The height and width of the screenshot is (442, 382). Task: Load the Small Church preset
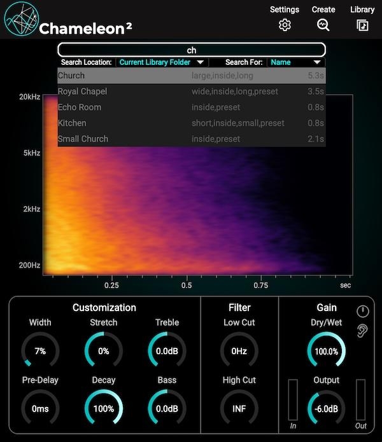(x=191, y=139)
